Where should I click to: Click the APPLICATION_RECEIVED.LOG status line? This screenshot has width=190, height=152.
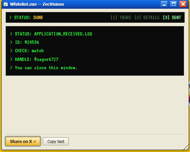[51, 34]
